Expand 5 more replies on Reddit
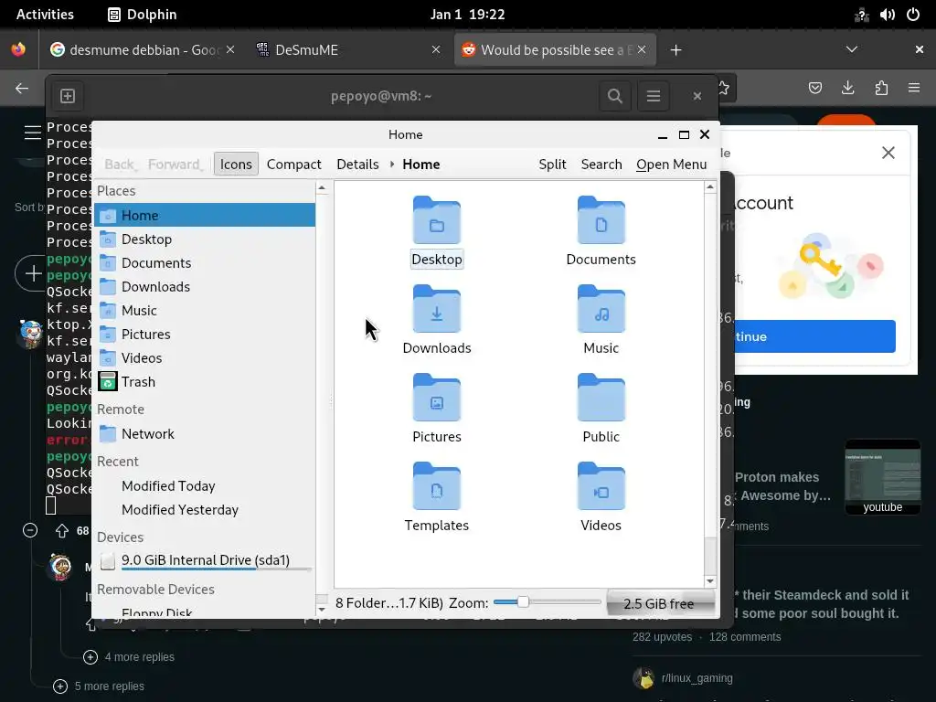This screenshot has height=702, width=936. pos(99,686)
